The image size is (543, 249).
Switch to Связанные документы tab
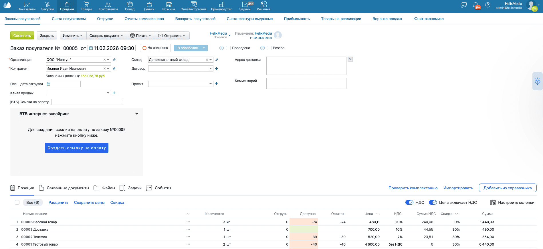pos(64,188)
